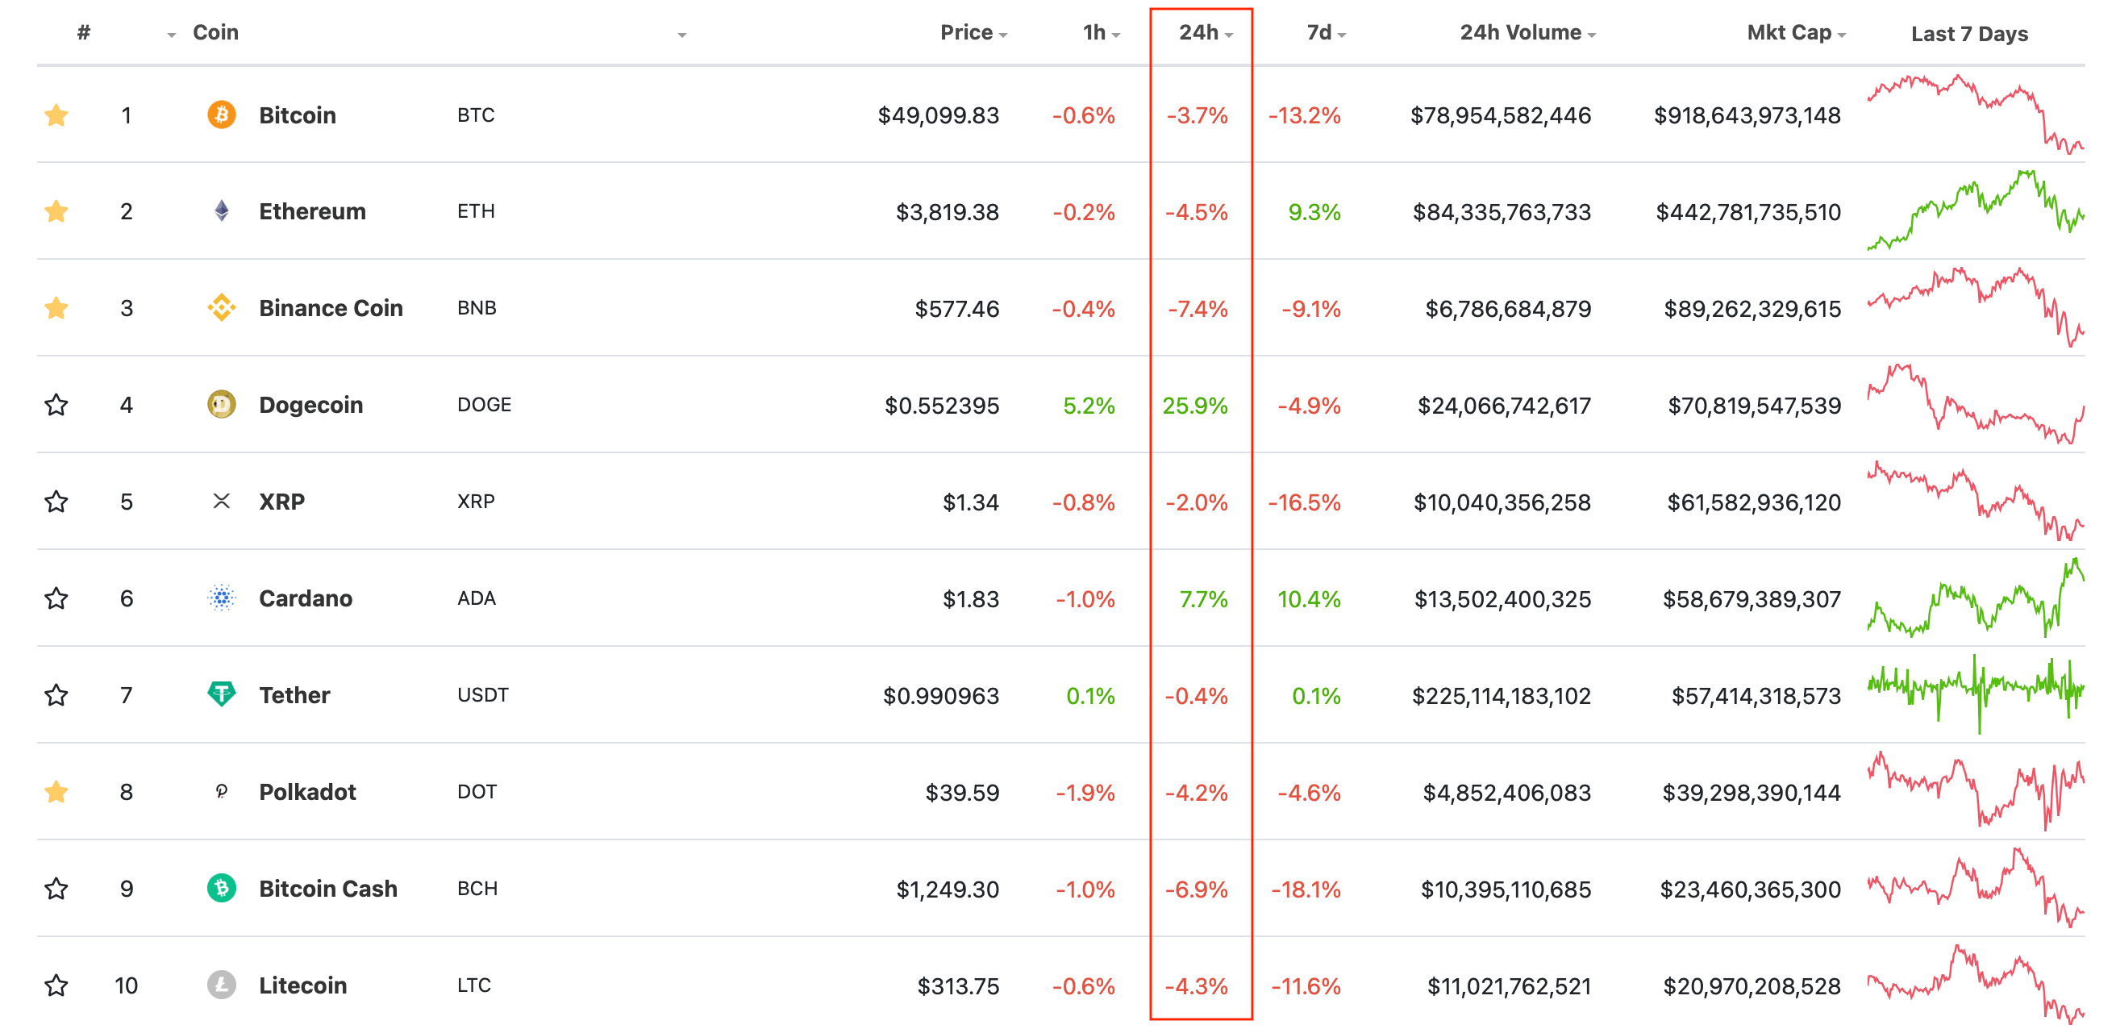Click the Tether logo icon
Viewport: 2116px width, 1029px height.
(x=221, y=695)
